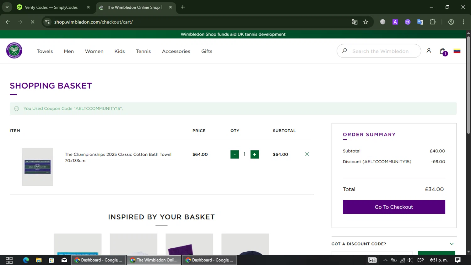The height and width of the screenshot is (265, 471).
Task: Remove bath towel with X icon
Action: click(307, 154)
